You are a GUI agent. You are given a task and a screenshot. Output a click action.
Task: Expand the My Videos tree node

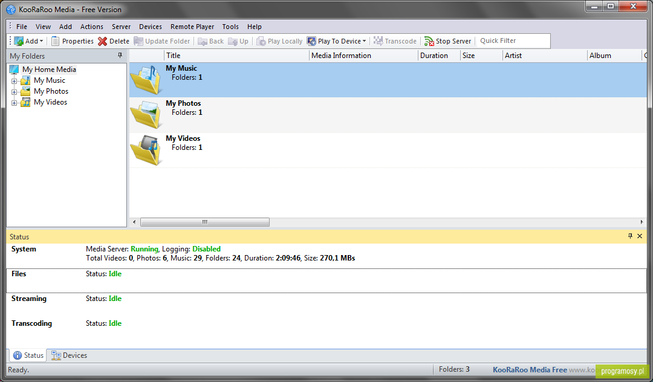click(x=14, y=102)
